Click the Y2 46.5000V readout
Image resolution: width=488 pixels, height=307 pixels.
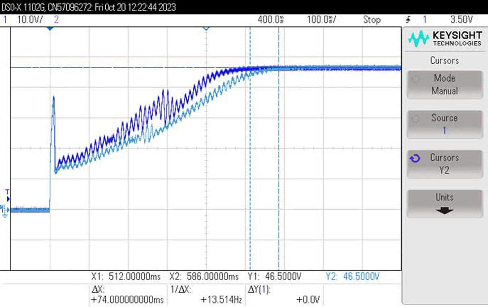pos(353,277)
